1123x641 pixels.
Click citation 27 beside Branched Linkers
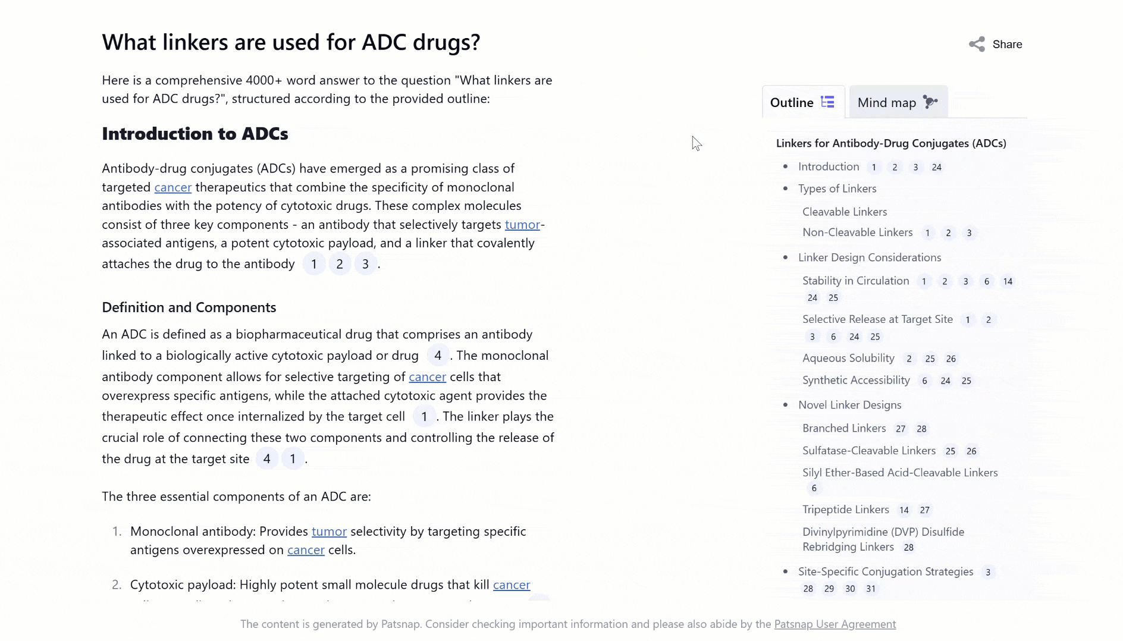[901, 429]
